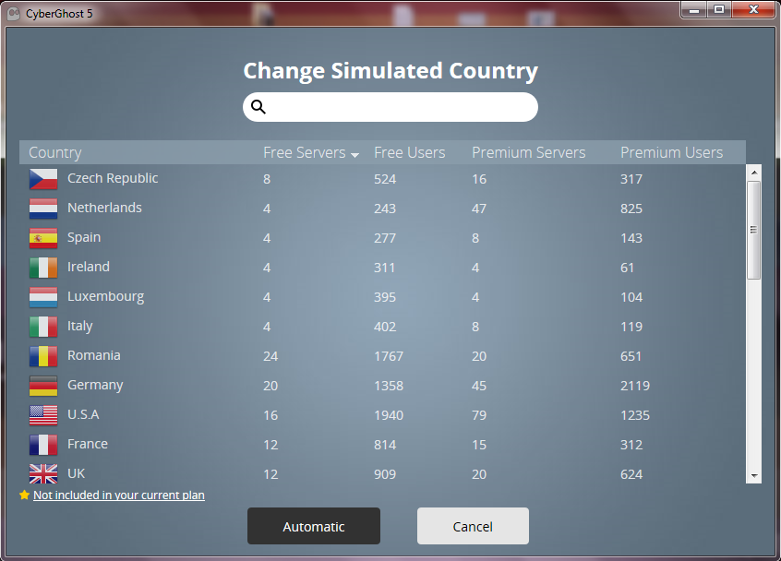Sort list by Country column header
The image size is (781, 561).
[x=54, y=153]
